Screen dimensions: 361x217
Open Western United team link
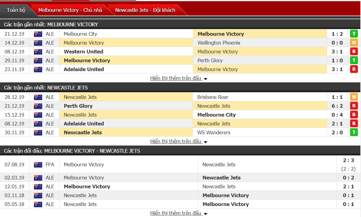point(83,52)
